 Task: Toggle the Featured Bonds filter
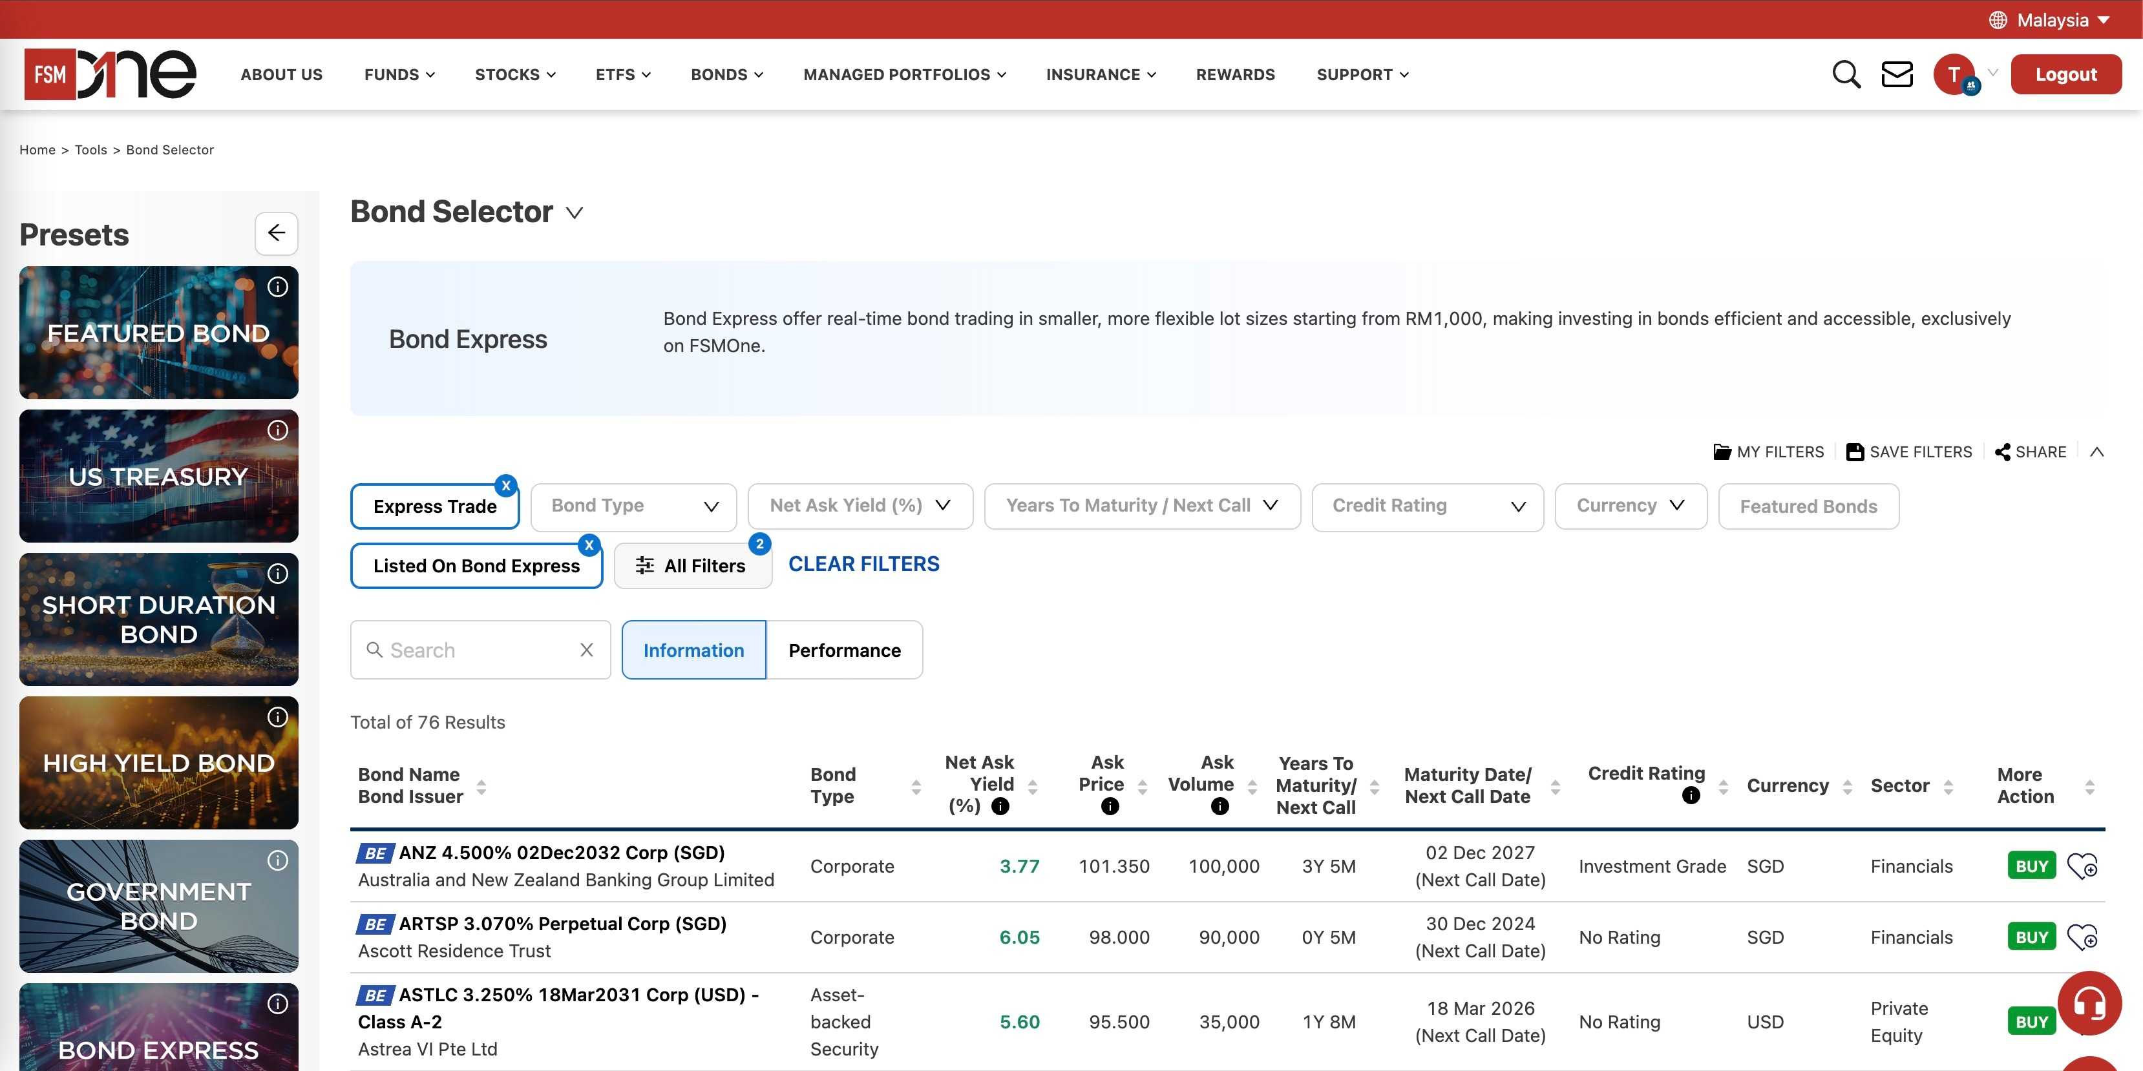point(1808,506)
